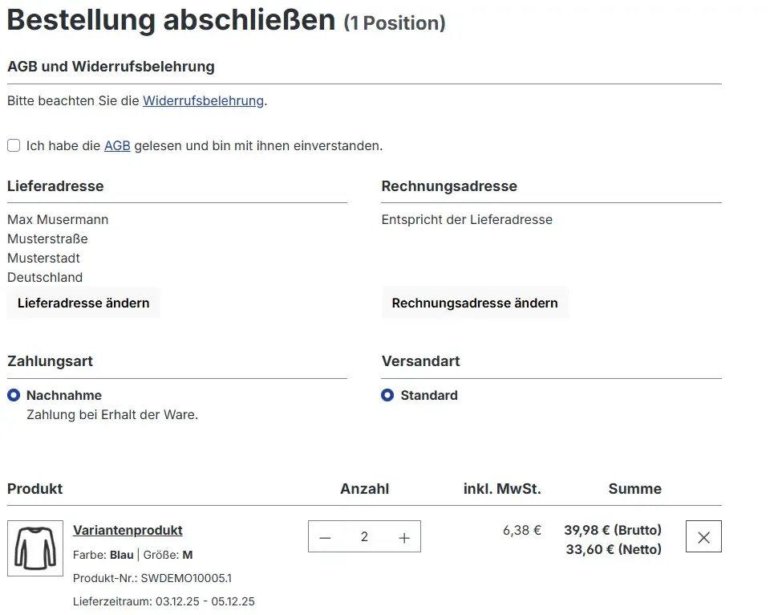The image size is (778, 615).
Task: Click the Standard shipping label text
Action: pos(429,395)
